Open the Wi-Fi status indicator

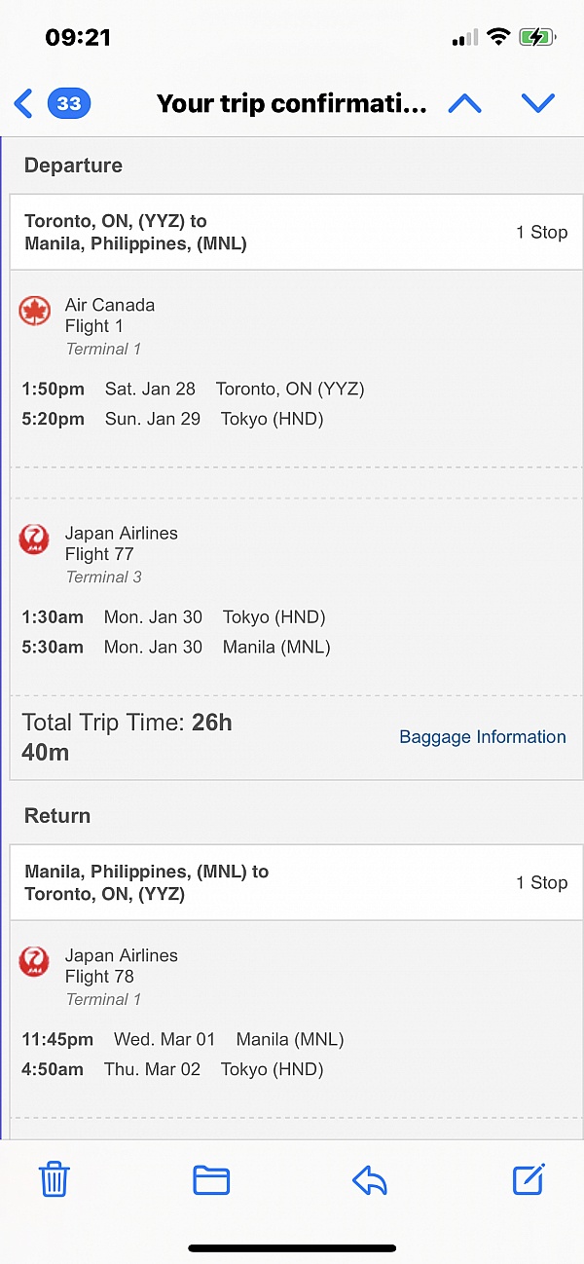(x=499, y=36)
